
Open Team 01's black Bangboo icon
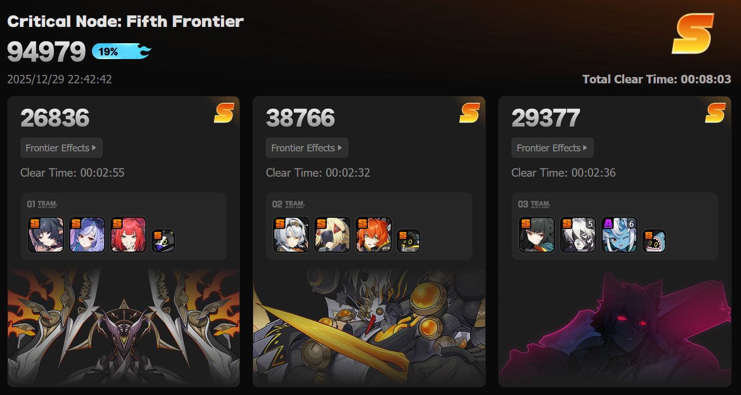(163, 241)
